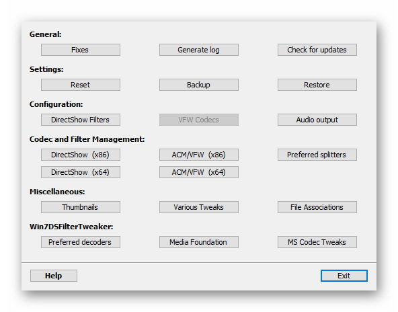Click the Help button
This screenshot has width=398, height=312.
[54, 276]
